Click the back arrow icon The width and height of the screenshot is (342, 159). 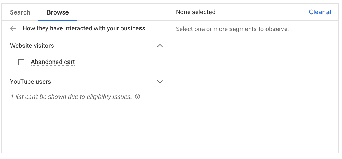point(13,29)
